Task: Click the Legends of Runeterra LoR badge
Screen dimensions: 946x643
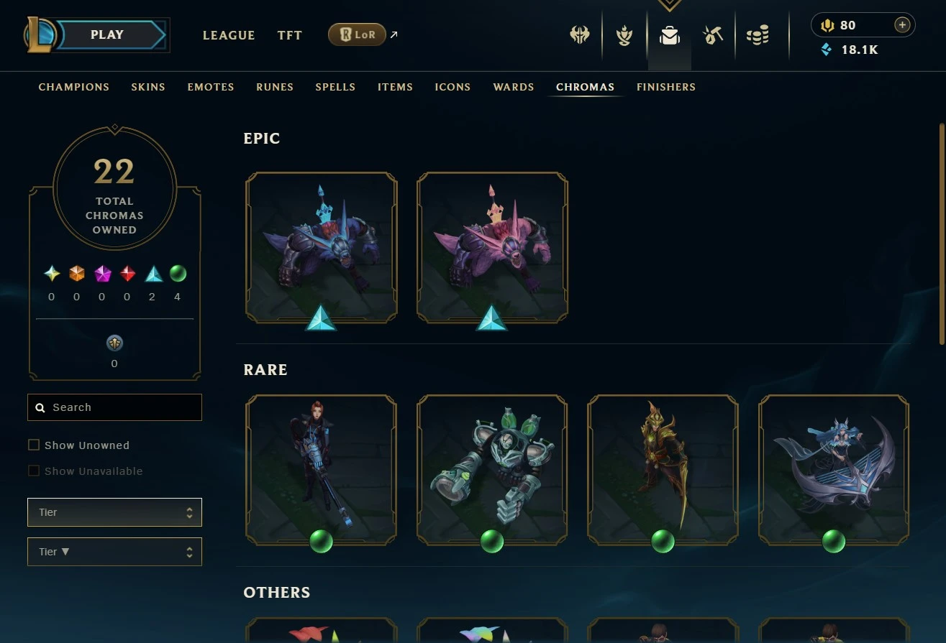Action: click(357, 34)
